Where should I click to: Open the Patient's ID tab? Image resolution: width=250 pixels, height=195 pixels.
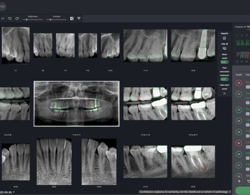pyautogui.click(x=240, y=27)
